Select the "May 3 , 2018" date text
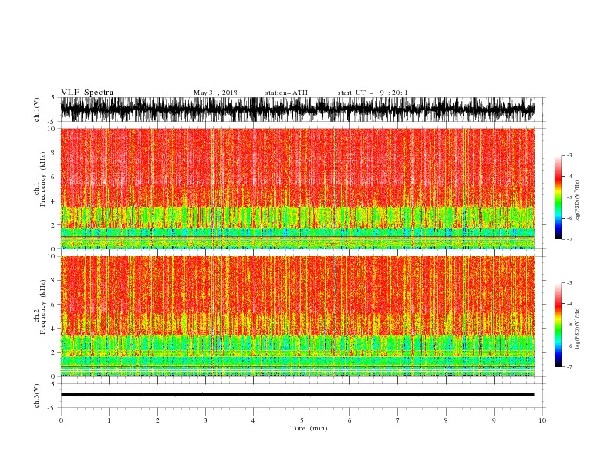611x472 pixels. [x=215, y=93]
